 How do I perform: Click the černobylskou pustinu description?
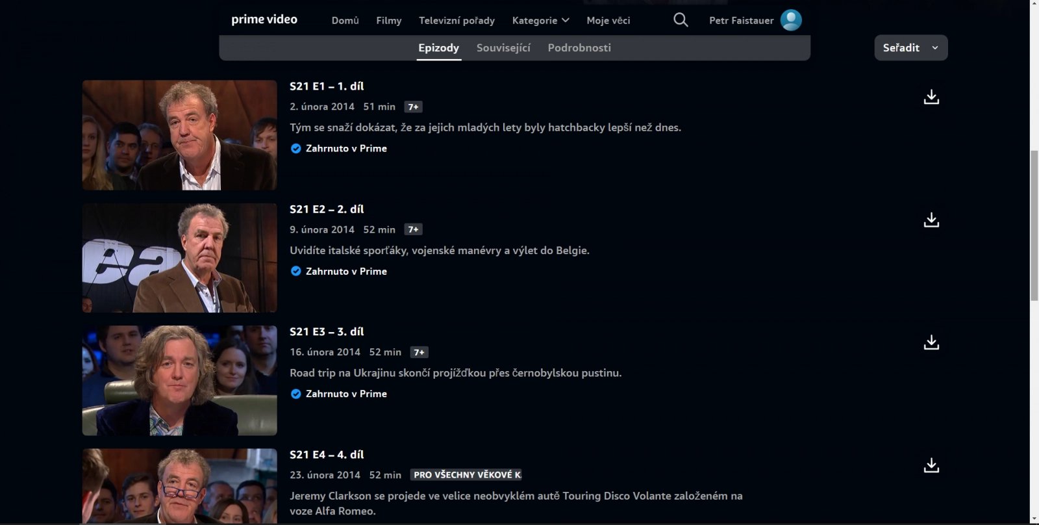click(x=455, y=373)
